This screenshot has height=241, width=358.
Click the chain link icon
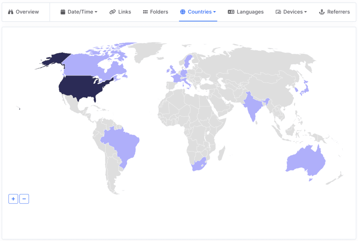click(112, 12)
